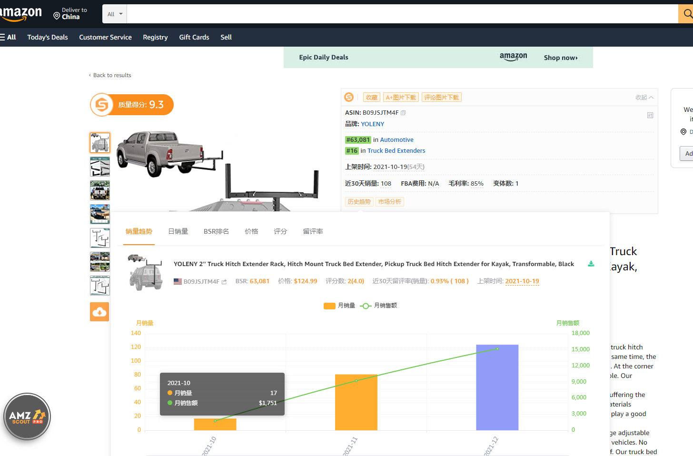Click the Amazon logo

20,14
